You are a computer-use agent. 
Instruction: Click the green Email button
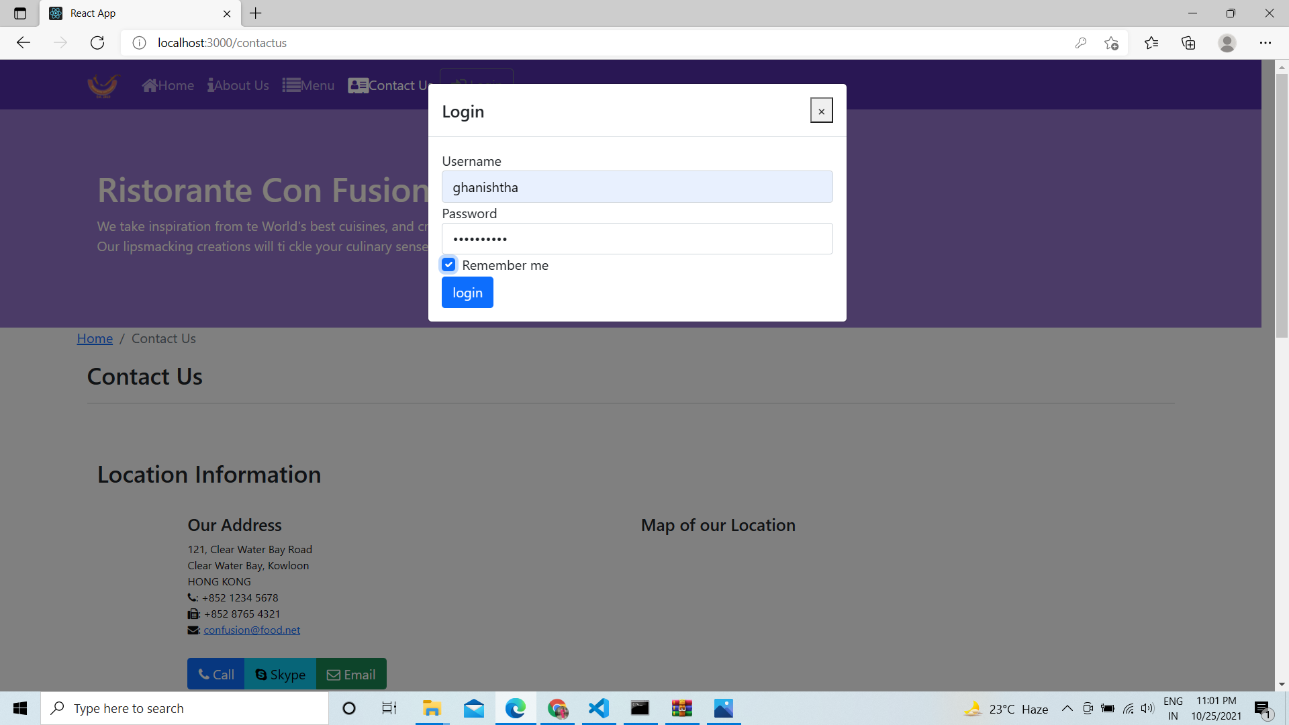351,674
